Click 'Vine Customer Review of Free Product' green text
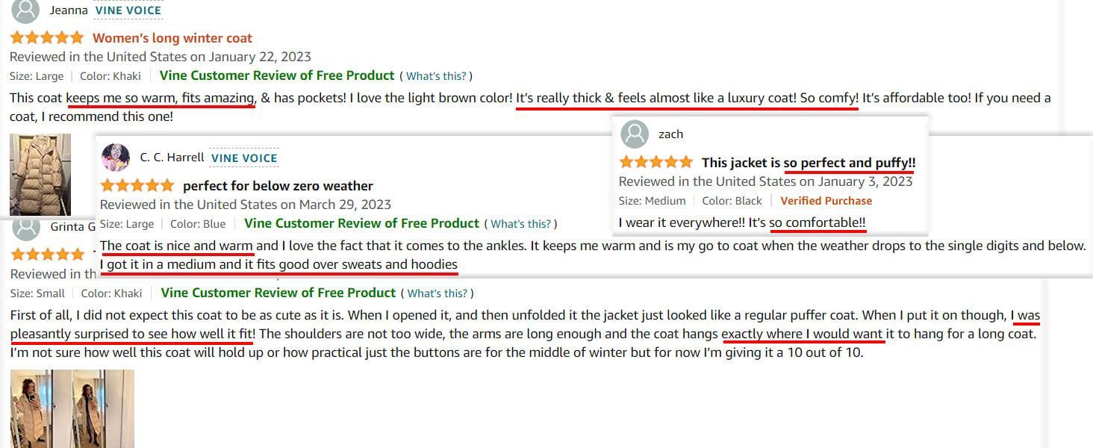1093x448 pixels. [276, 75]
